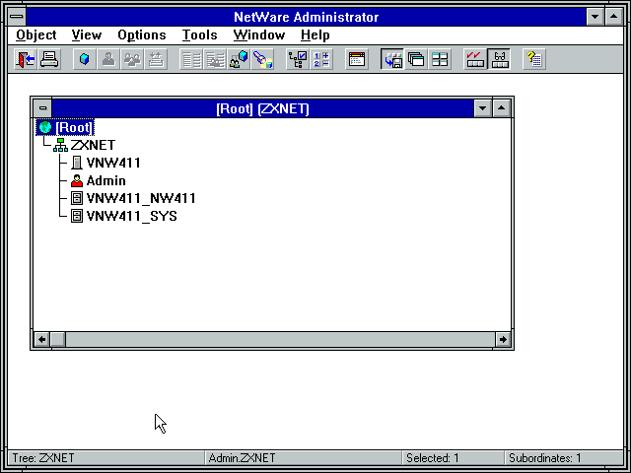Image resolution: width=631 pixels, height=473 pixels.
Task: Click the horizontal scrollbar left arrow
Action: pyautogui.click(x=41, y=339)
